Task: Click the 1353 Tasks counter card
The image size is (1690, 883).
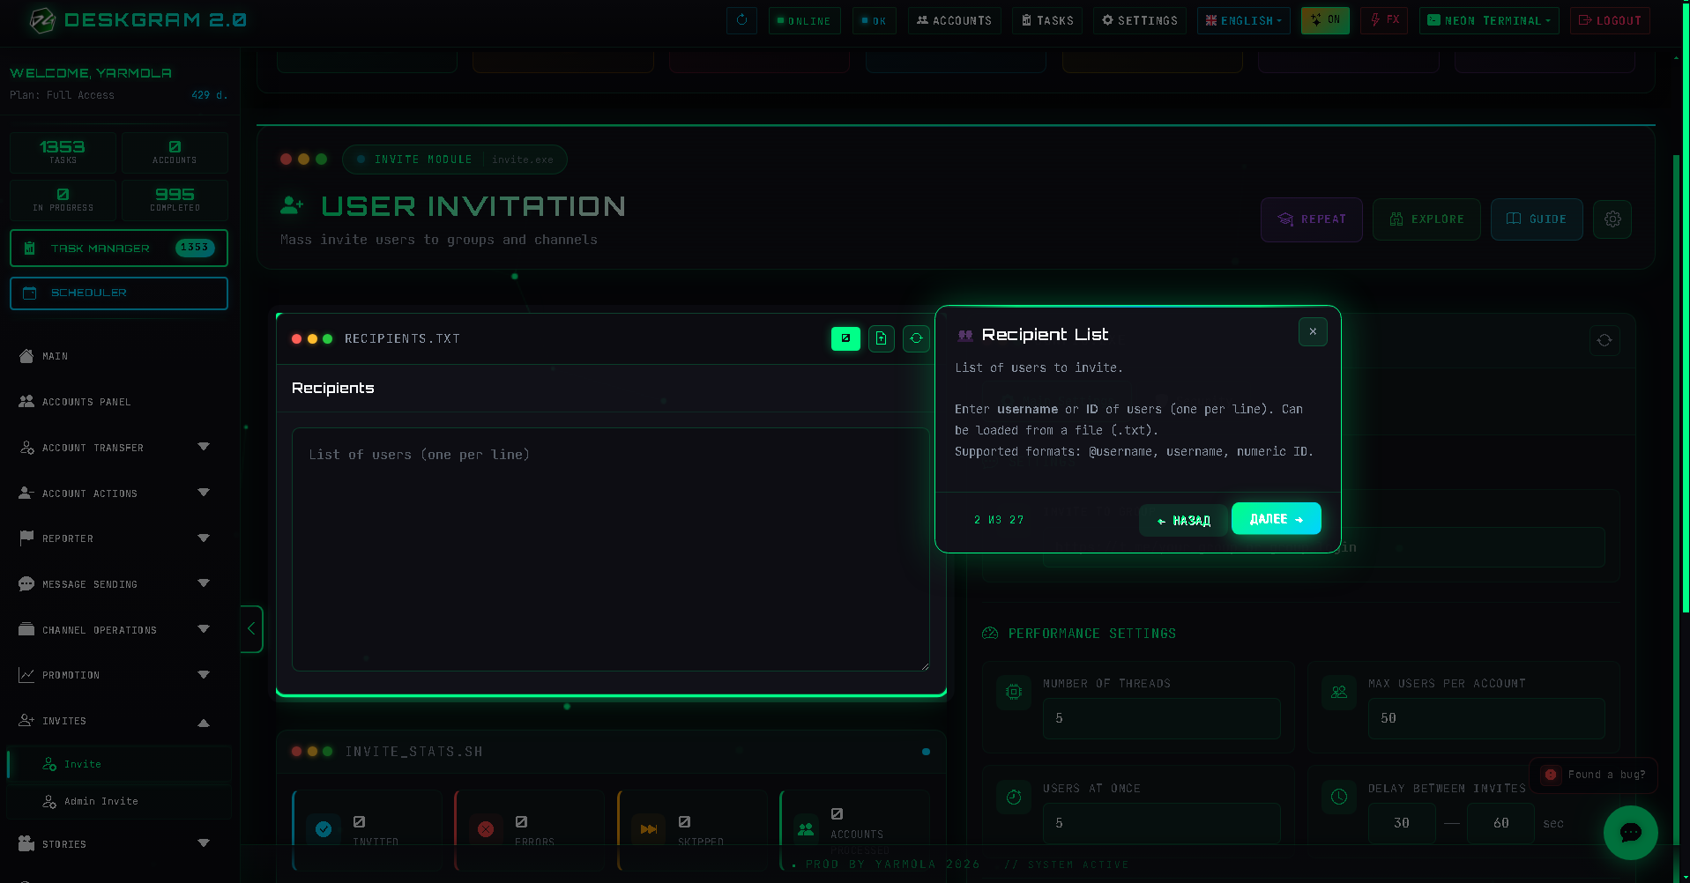Action: (x=63, y=152)
